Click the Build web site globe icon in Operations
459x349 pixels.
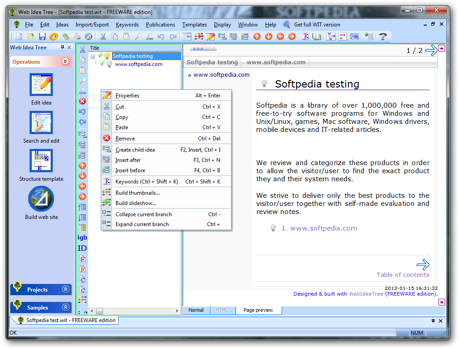point(41,199)
